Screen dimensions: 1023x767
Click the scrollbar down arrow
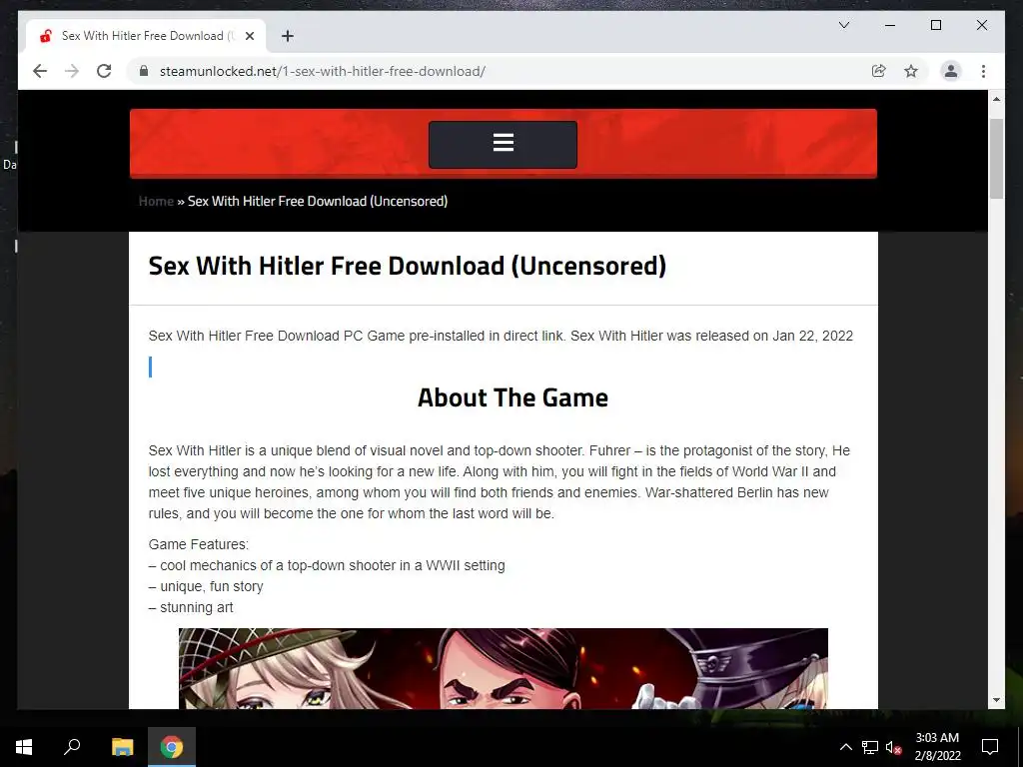pyautogui.click(x=996, y=700)
